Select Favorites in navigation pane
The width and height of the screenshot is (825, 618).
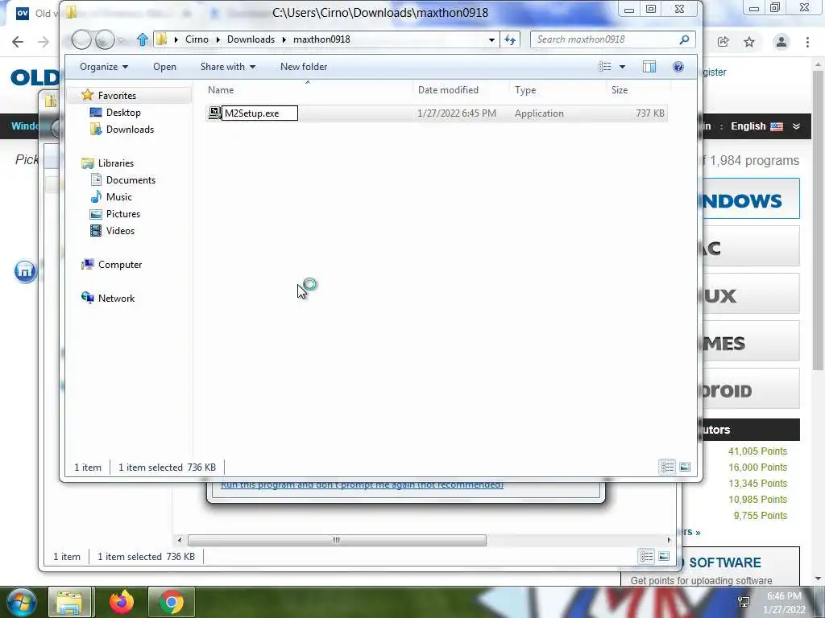(x=117, y=96)
